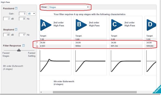Click the Filter Response slider handle

pos(19,50)
